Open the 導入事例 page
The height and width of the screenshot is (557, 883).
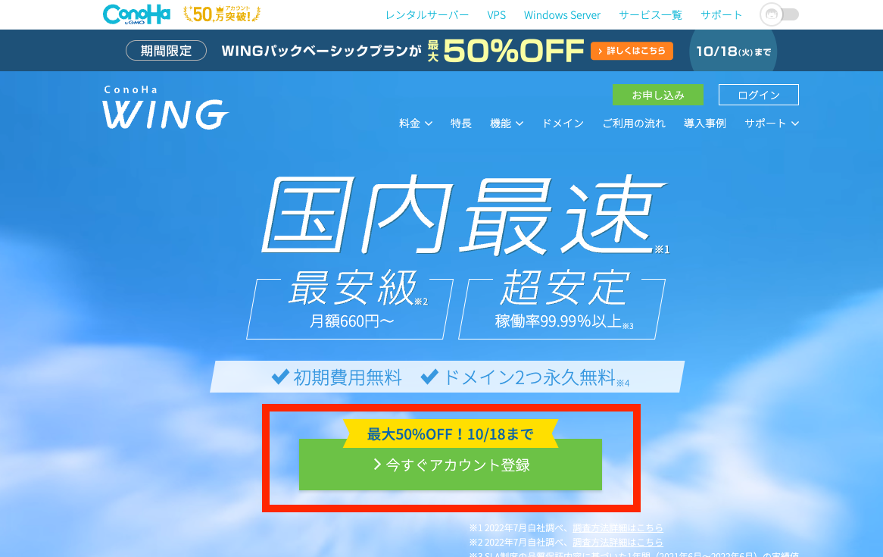705,124
